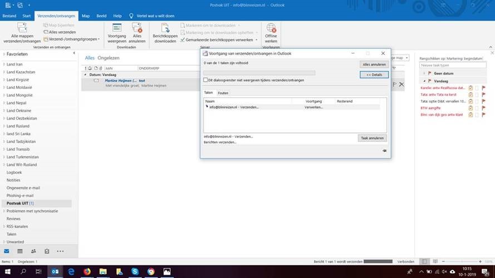Open Chrome from taskbar
Viewport: 495px width, 278px height.
coord(151,271)
